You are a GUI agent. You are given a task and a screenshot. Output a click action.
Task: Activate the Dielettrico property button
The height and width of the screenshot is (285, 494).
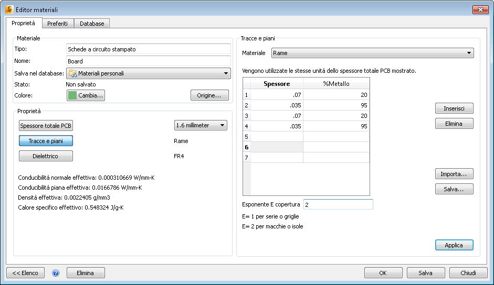click(46, 156)
